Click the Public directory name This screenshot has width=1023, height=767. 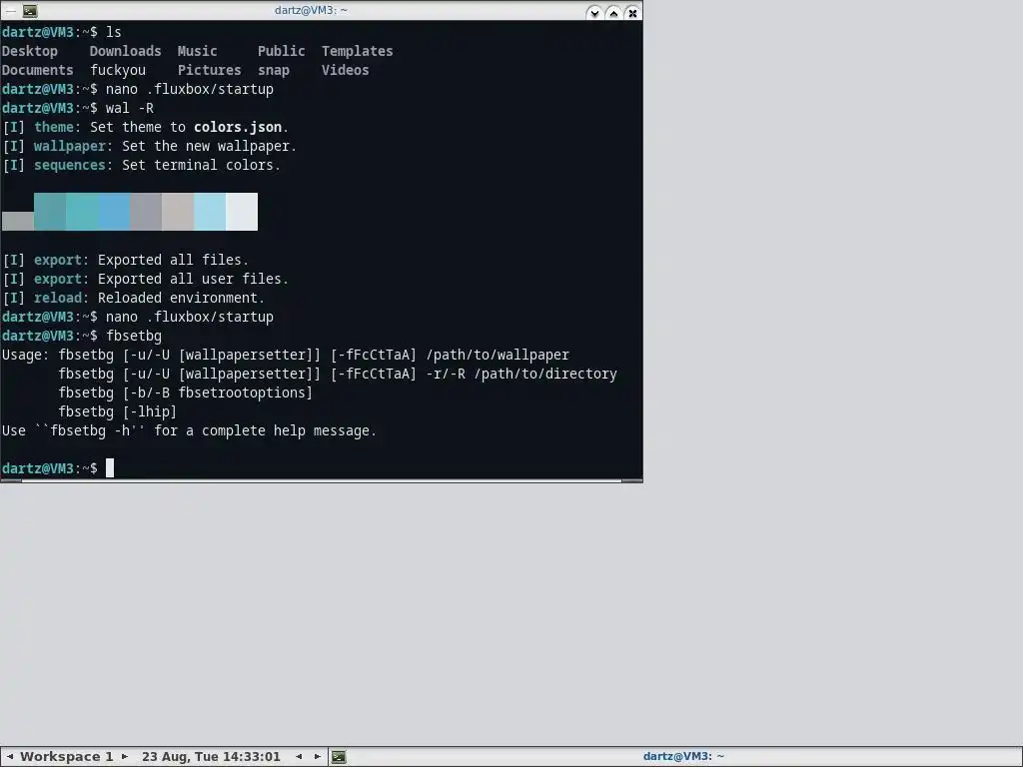281,51
